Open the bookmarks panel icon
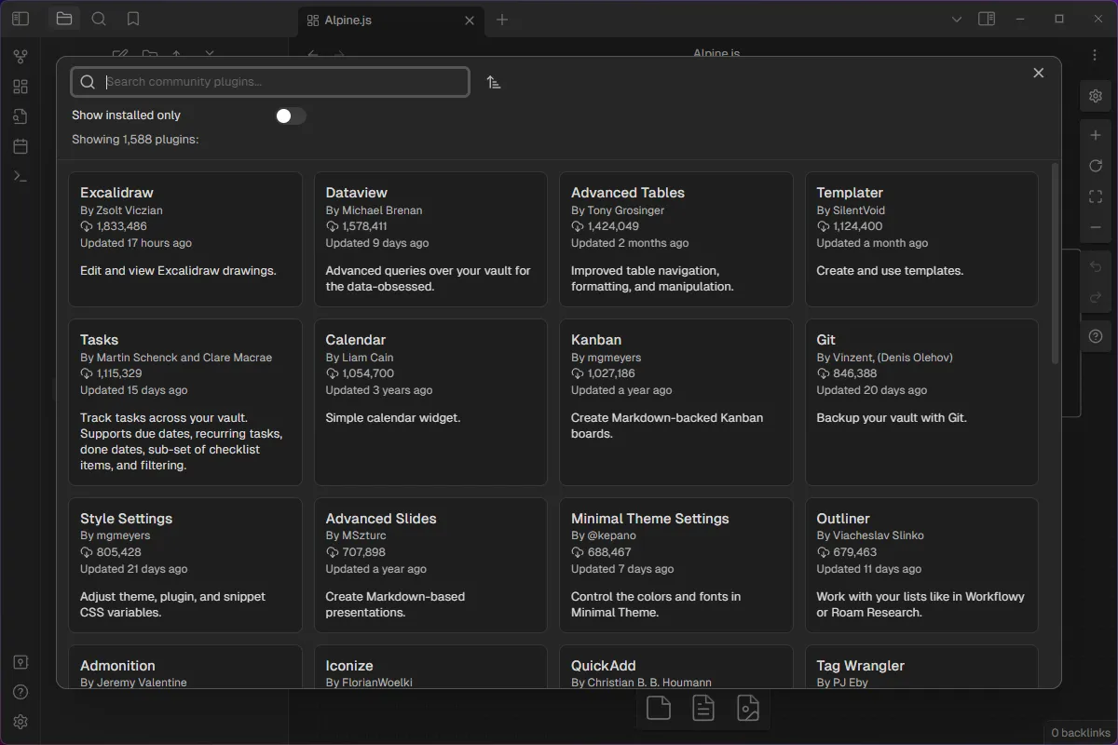The width and height of the screenshot is (1118, 745). [x=132, y=19]
